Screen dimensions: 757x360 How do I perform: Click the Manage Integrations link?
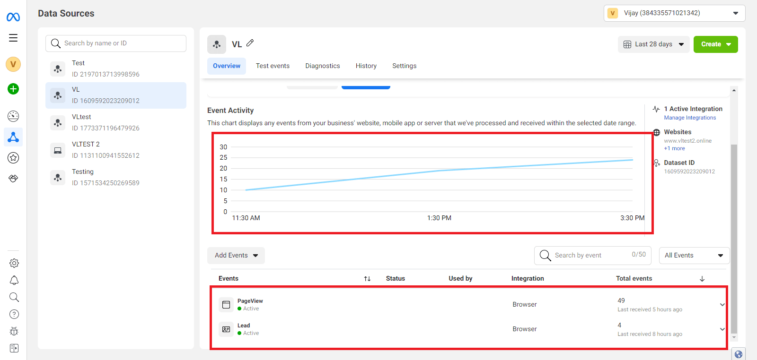coord(690,118)
